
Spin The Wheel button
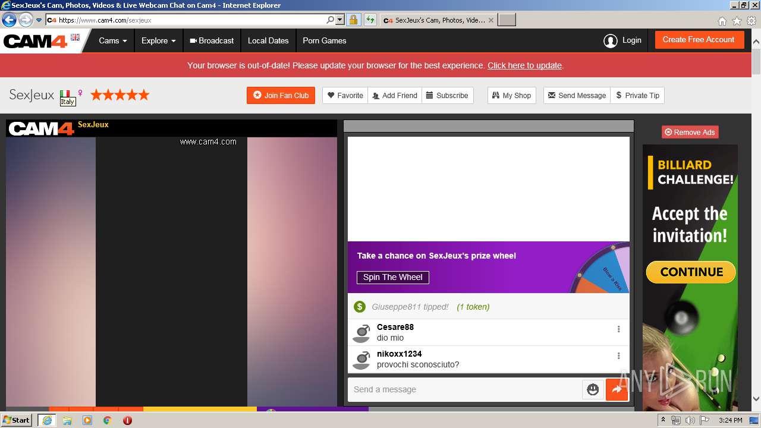tap(392, 277)
